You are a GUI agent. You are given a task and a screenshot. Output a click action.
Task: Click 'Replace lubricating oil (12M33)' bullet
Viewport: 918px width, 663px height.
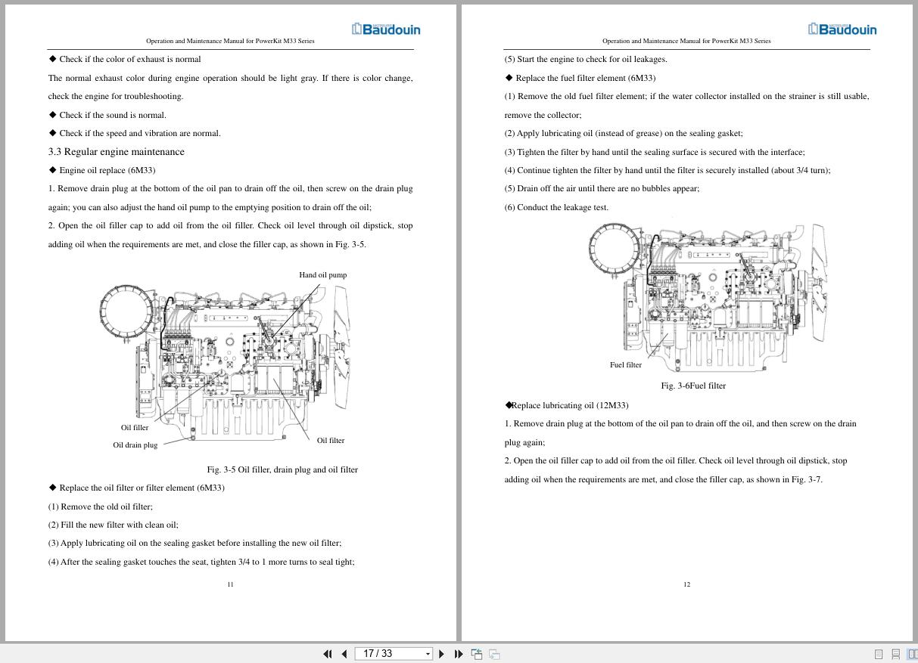coord(567,405)
